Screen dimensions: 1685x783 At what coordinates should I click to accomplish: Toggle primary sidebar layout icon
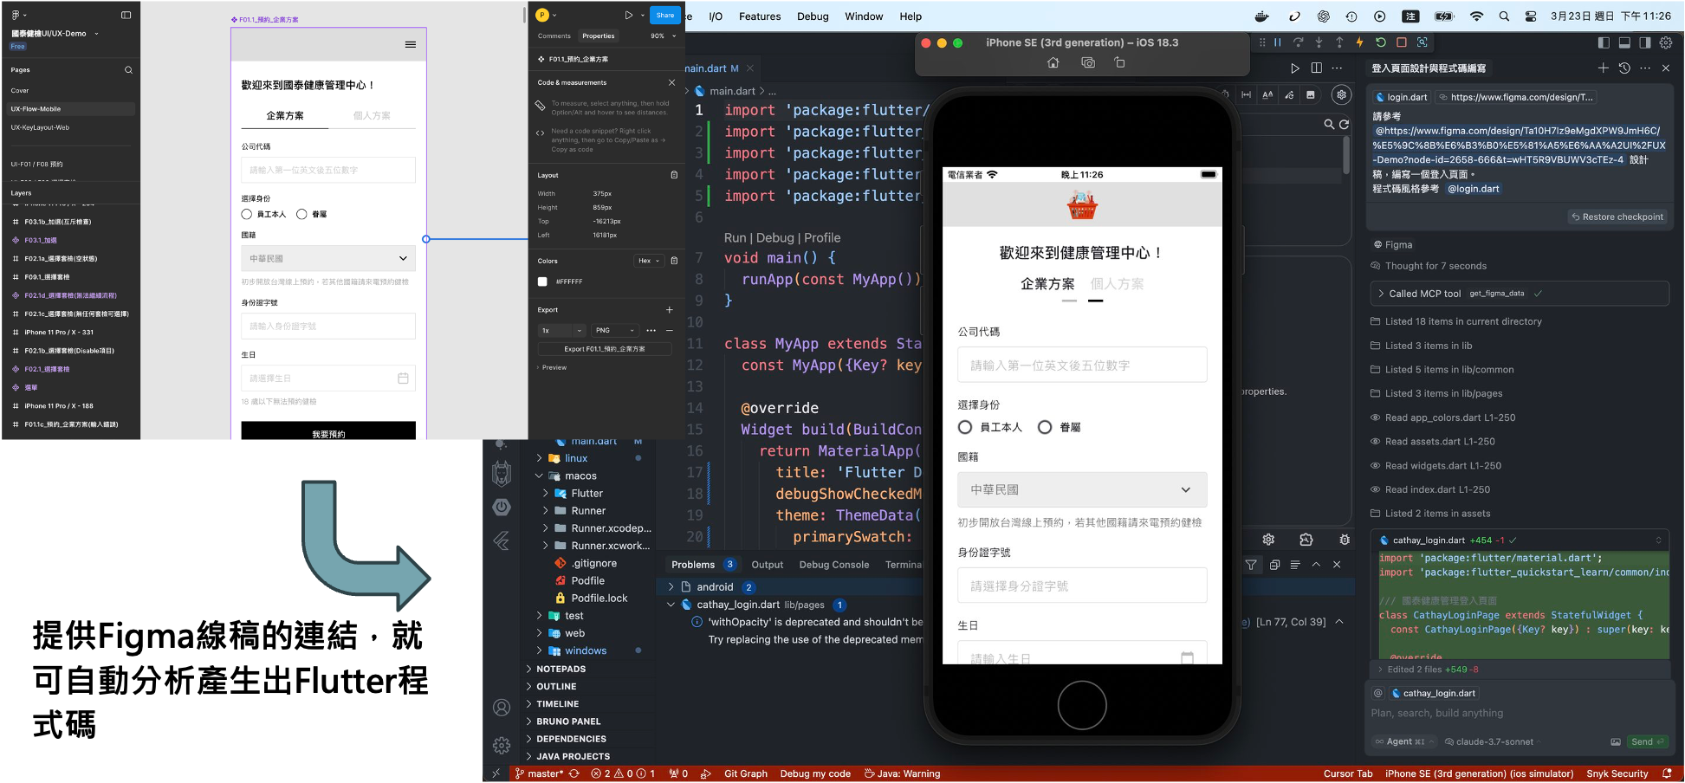point(1604,42)
